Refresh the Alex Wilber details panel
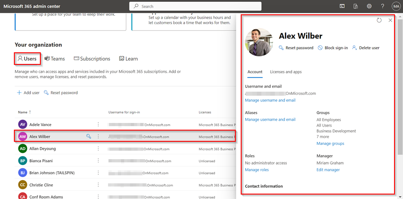The width and height of the screenshot is (403, 199). pos(379,20)
